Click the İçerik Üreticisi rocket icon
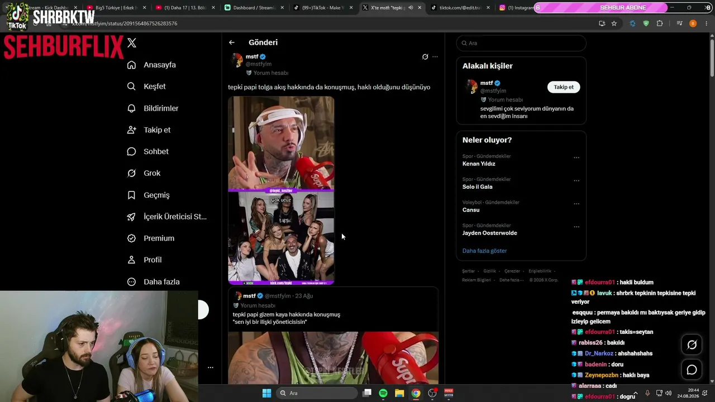The height and width of the screenshot is (402, 715). point(131,217)
